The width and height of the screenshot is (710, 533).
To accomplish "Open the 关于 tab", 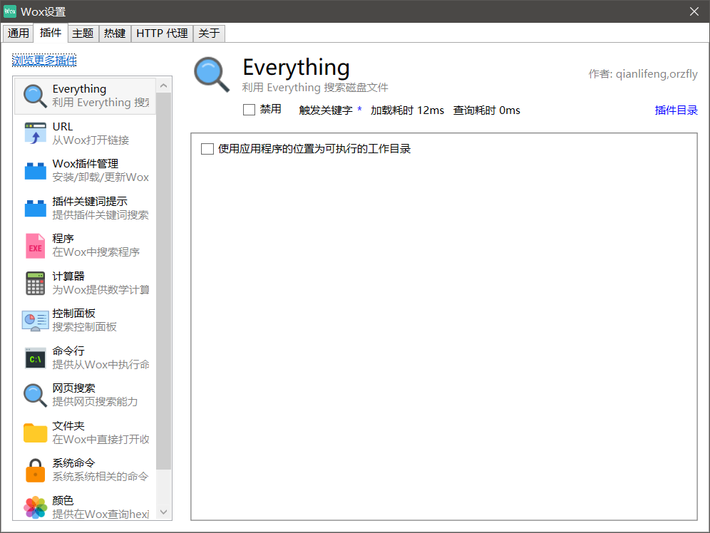I will point(209,33).
